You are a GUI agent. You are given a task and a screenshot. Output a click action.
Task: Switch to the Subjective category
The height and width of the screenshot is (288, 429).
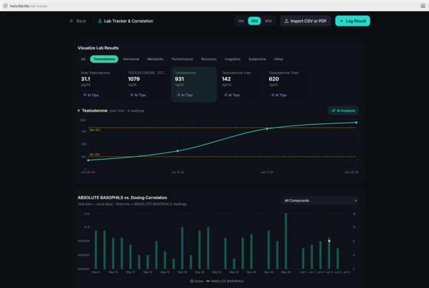point(257,59)
